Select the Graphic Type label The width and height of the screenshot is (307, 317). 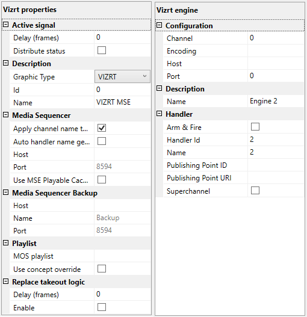pos(34,77)
